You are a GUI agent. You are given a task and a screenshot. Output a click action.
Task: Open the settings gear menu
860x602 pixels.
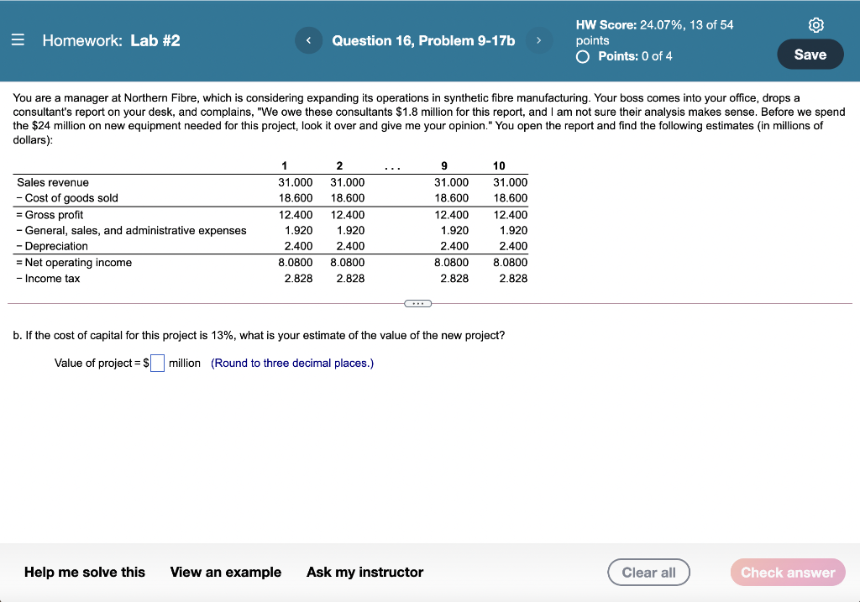(815, 25)
